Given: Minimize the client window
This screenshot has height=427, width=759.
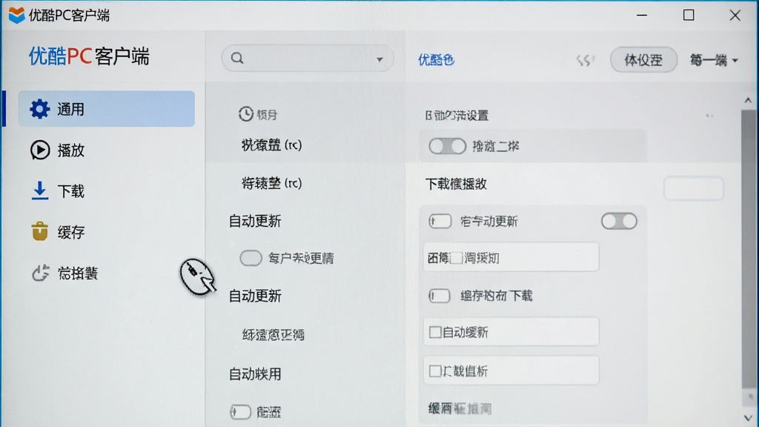Looking at the screenshot, I should 642,16.
